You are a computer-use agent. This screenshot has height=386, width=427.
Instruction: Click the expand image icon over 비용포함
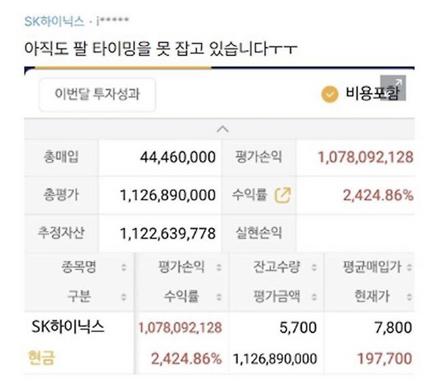click(x=393, y=88)
